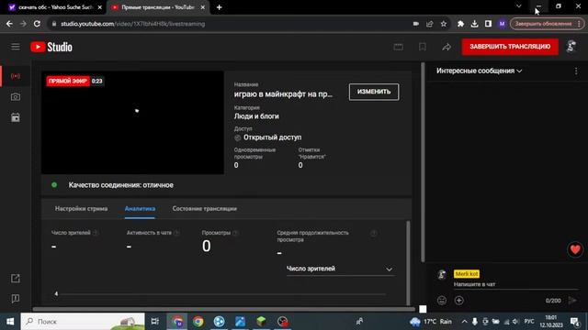
Task: Expand Интересные сообщения chat dropdown
Action: coord(479,71)
